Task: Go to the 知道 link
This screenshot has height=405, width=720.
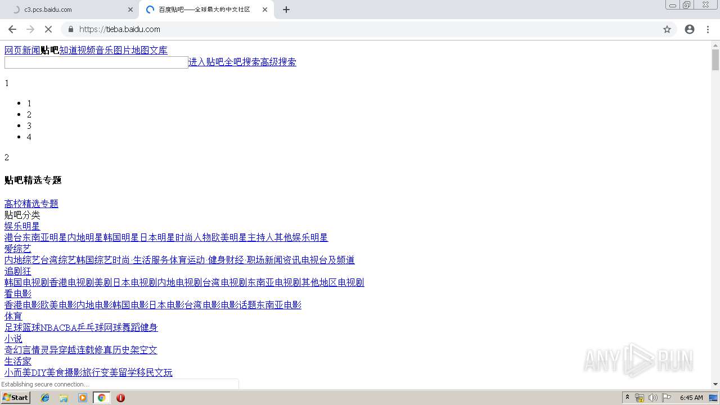Action: 69,50
